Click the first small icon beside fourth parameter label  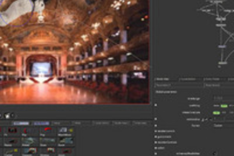point(203,120)
